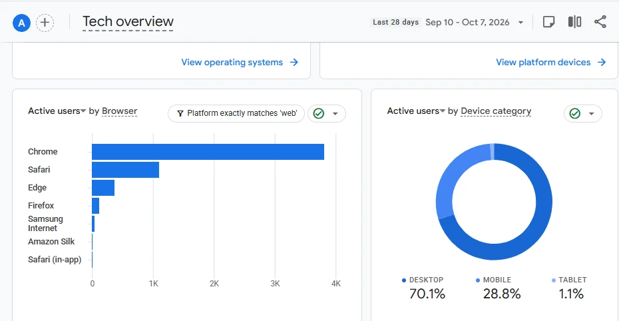Open the date range dropdown arrow
Image resolution: width=619 pixels, height=321 pixels.
[x=520, y=23]
